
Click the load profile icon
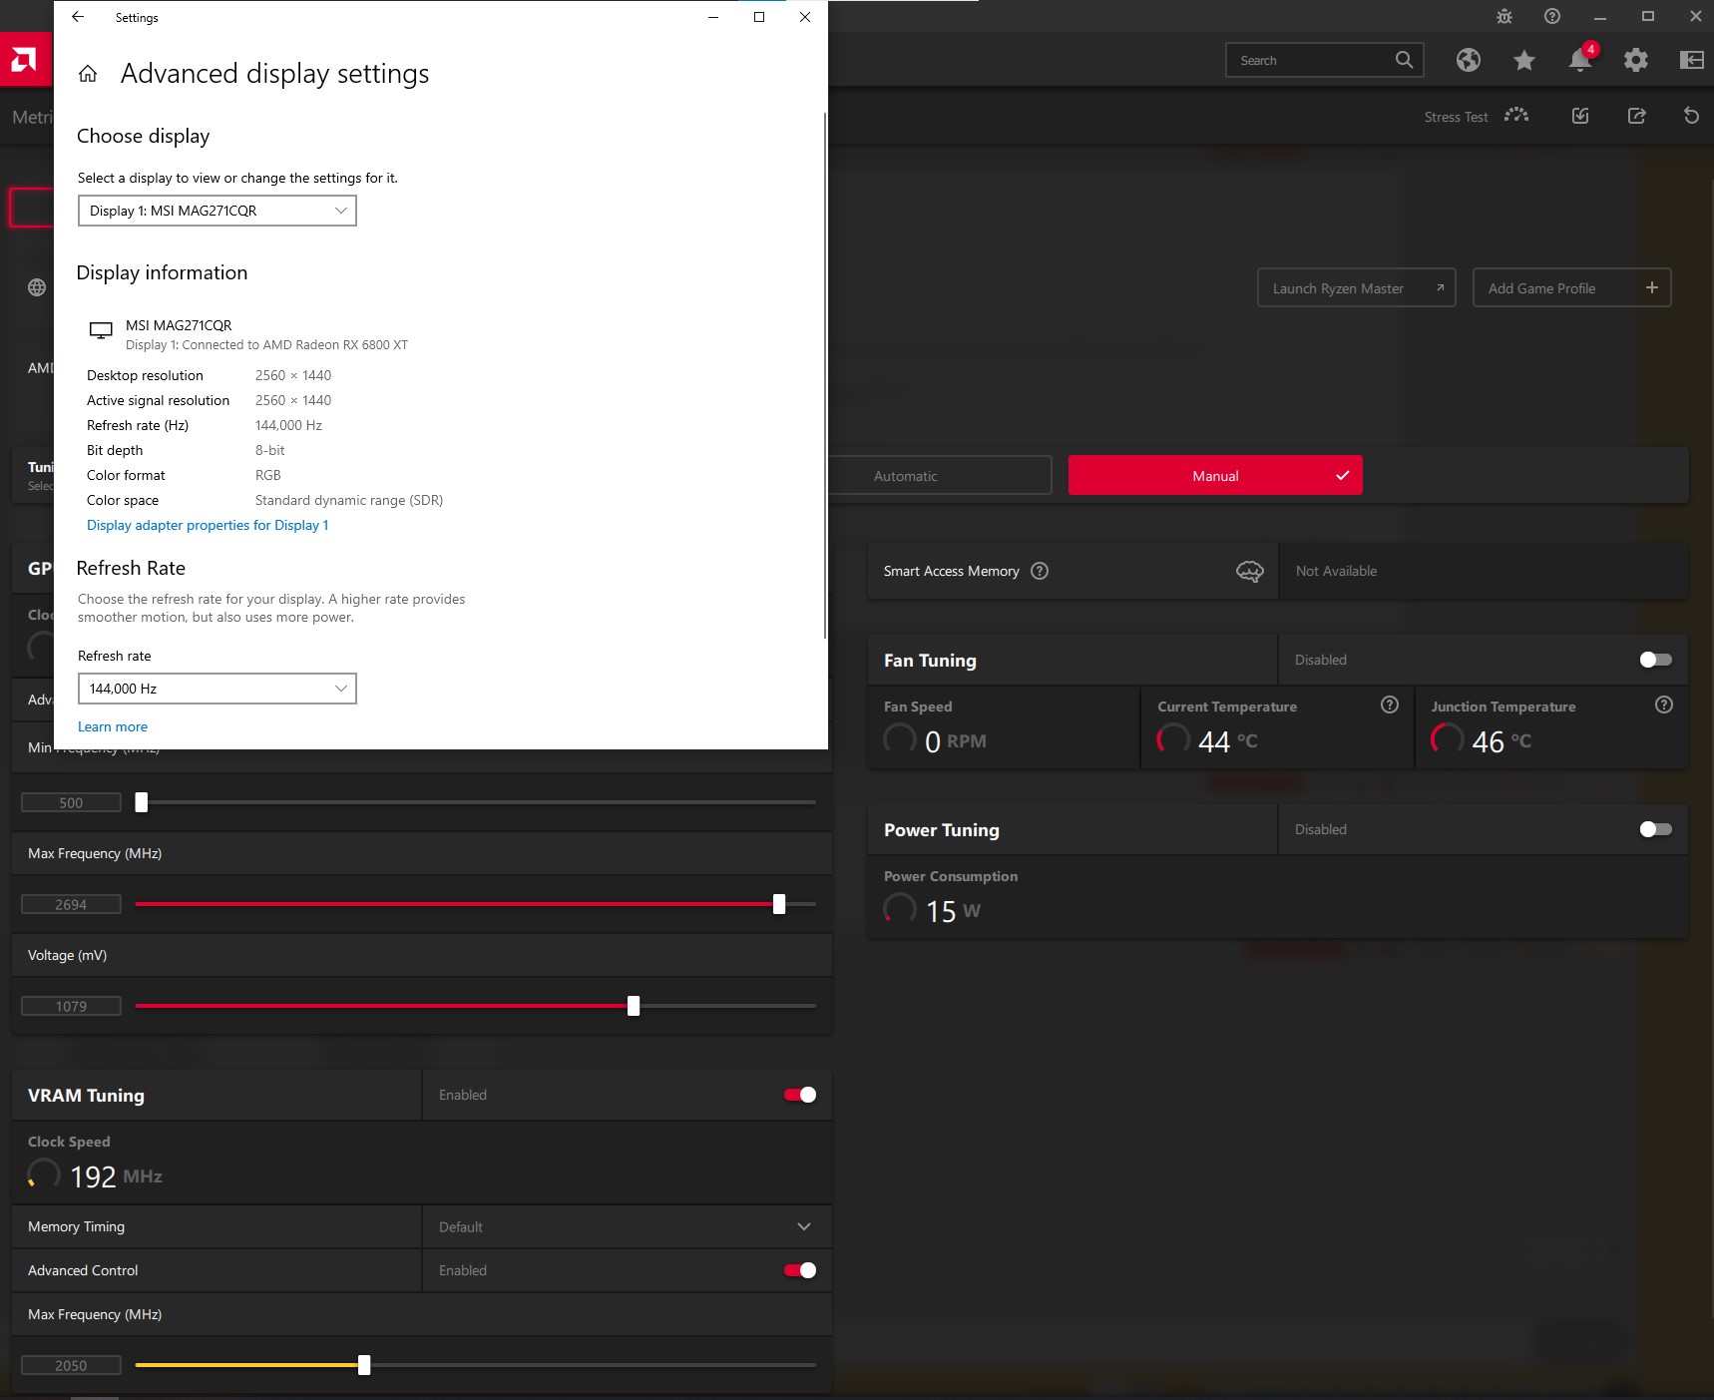coord(1580,116)
